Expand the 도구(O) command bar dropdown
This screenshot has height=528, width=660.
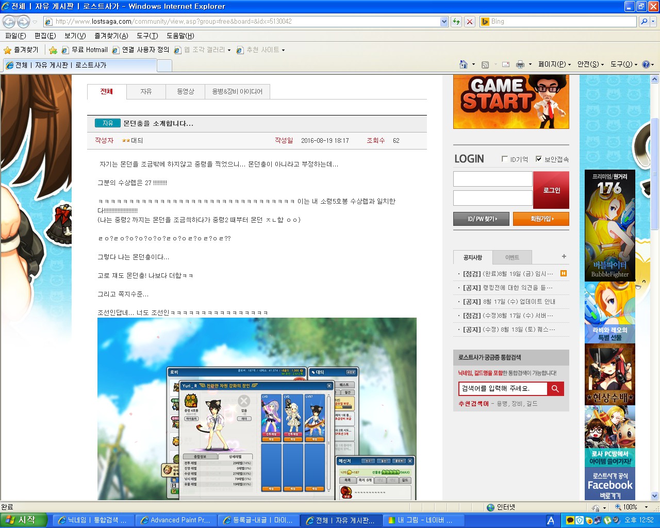(x=624, y=64)
